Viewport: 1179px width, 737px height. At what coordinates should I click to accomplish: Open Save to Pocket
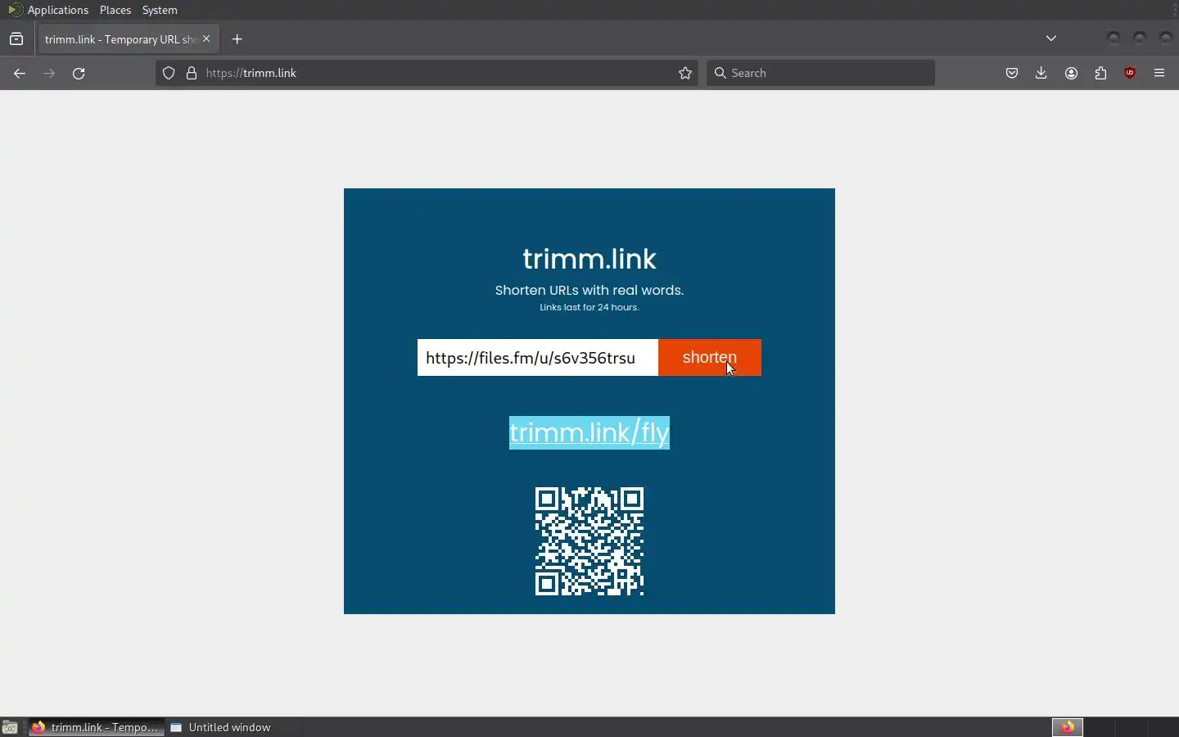click(1012, 73)
